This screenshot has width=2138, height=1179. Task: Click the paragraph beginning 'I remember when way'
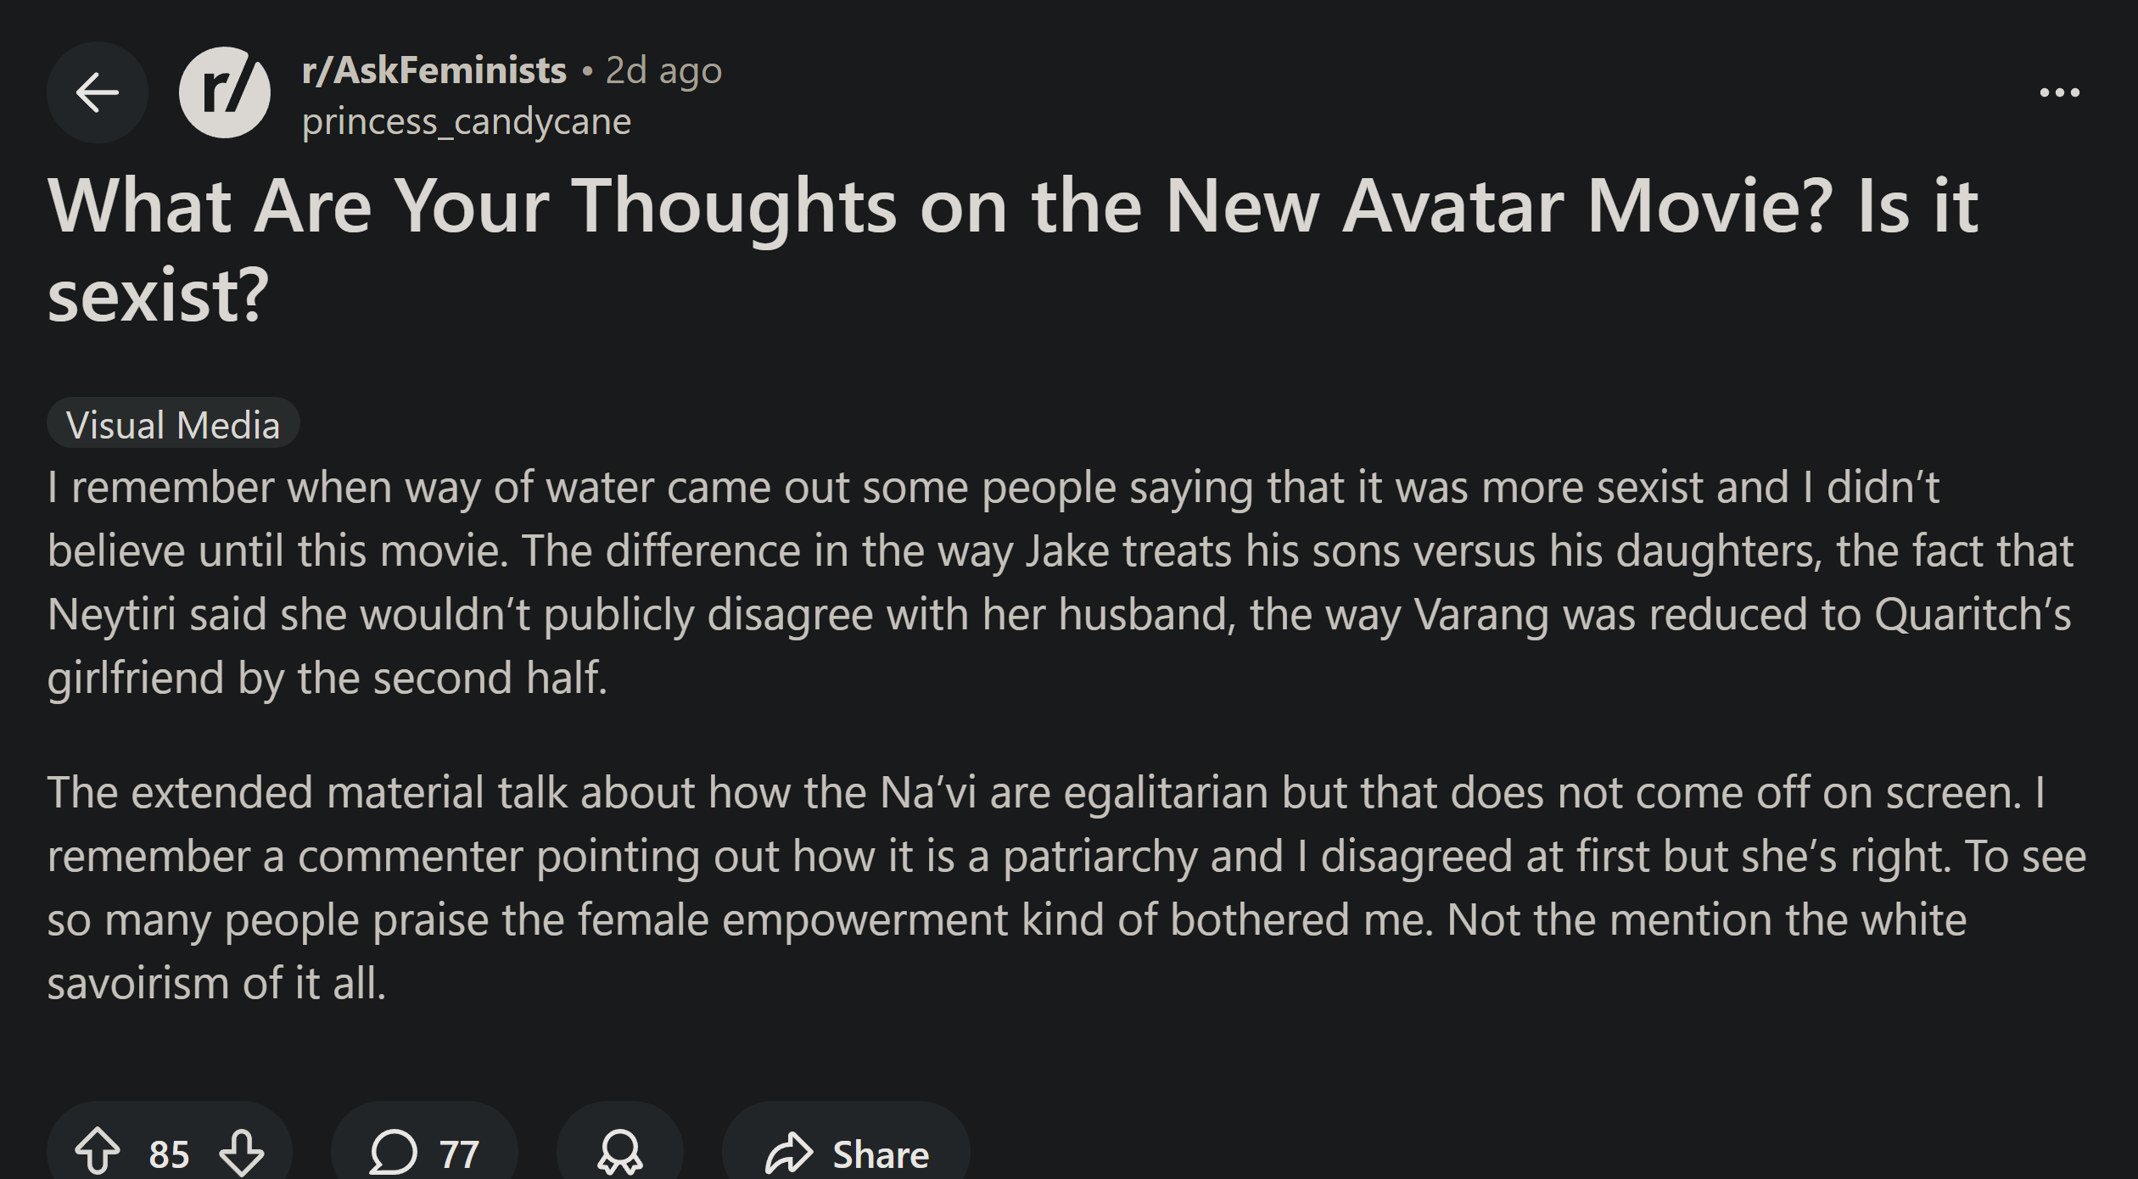tap(1061, 582)
